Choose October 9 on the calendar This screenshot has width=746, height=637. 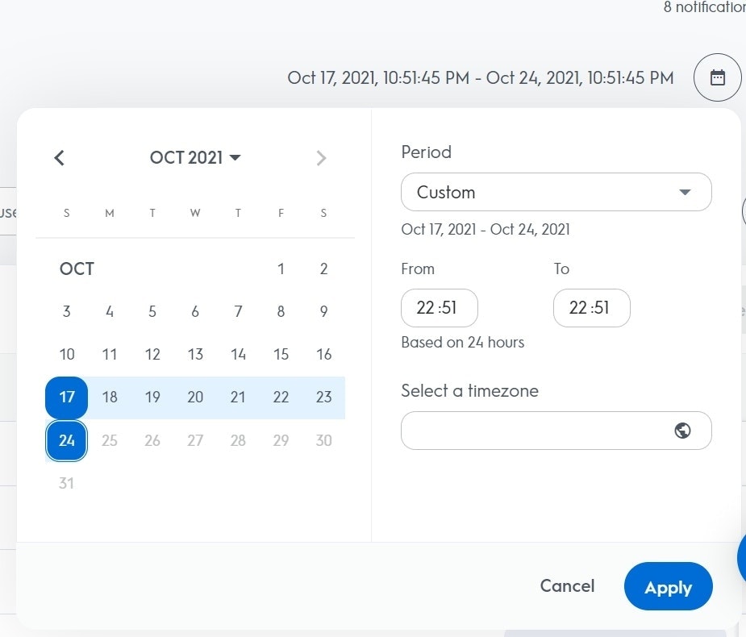(323, 312)
